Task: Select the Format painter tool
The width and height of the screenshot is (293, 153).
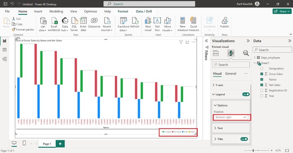Action: [23, 30]
